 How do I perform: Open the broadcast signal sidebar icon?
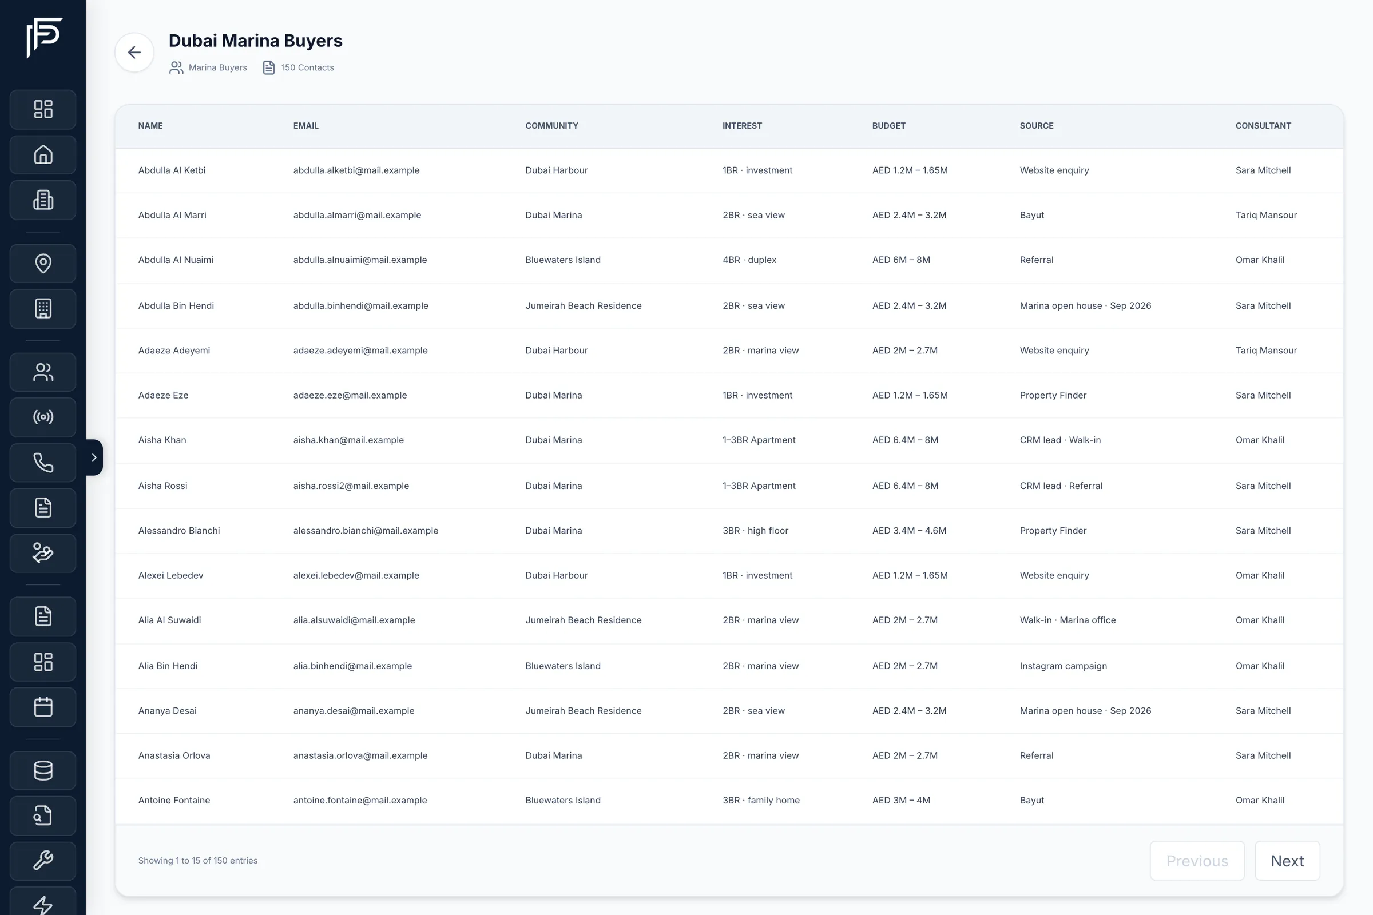pos(43,417)
